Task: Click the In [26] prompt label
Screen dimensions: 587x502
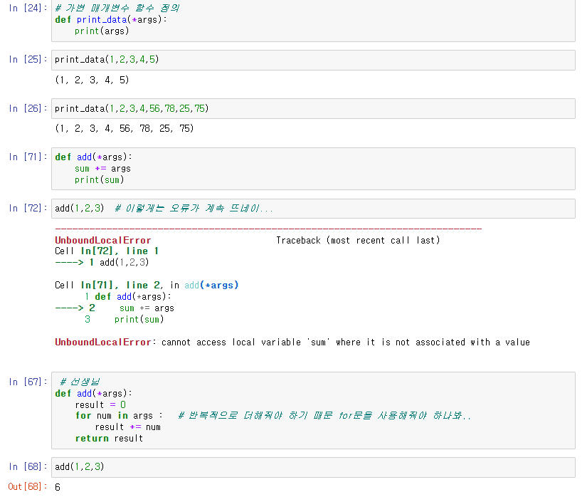Action: 28,109
